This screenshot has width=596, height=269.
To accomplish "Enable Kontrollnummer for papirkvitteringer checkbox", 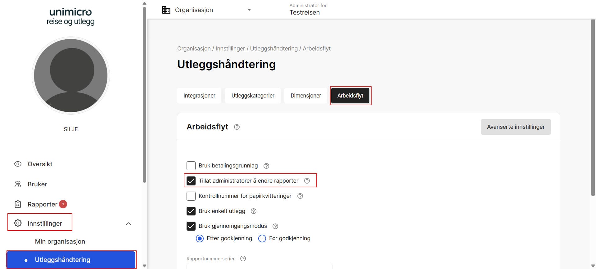I will click(x=191, y=196).
